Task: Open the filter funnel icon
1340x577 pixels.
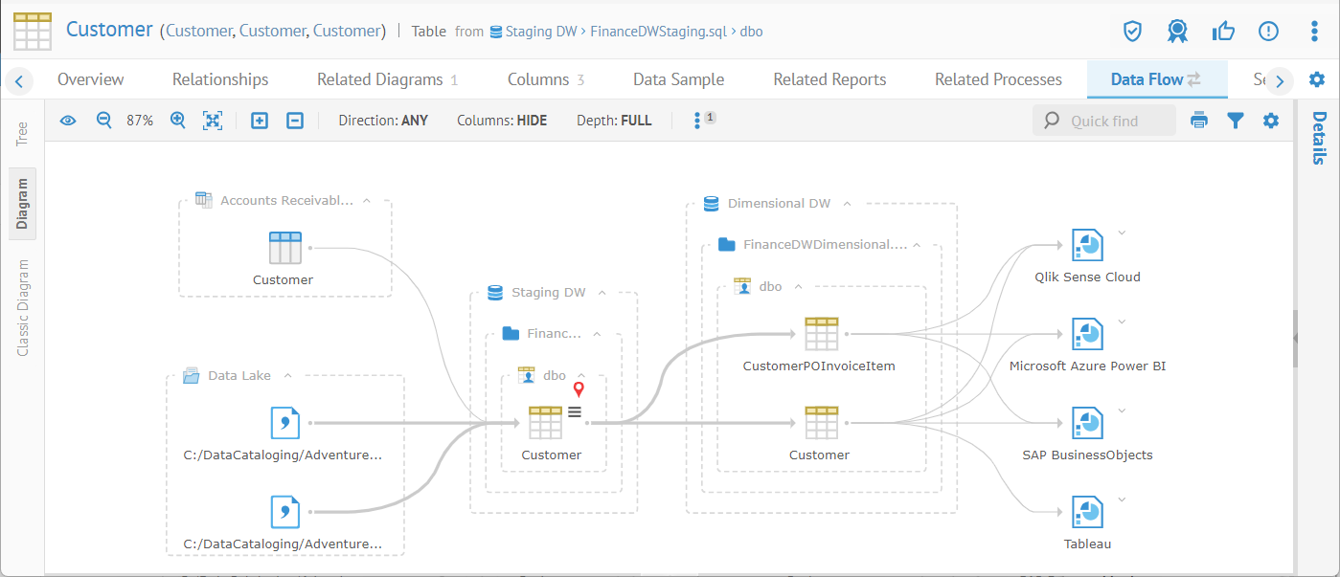Action: pyautogui.click(x=1236, y=121)
